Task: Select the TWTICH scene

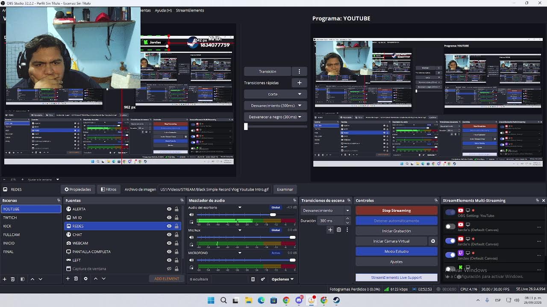Action: pyautogui.click(x=31, y=217)
